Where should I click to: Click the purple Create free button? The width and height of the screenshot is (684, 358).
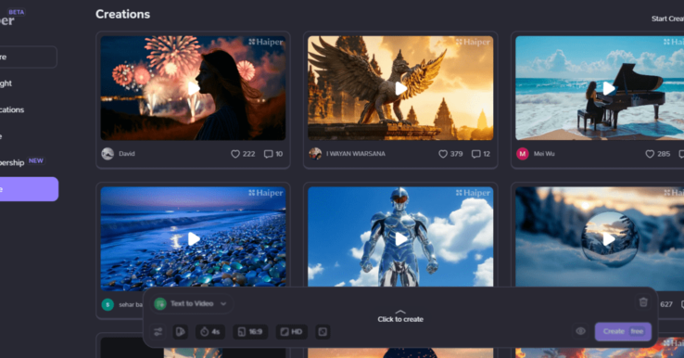coord(623,331)
